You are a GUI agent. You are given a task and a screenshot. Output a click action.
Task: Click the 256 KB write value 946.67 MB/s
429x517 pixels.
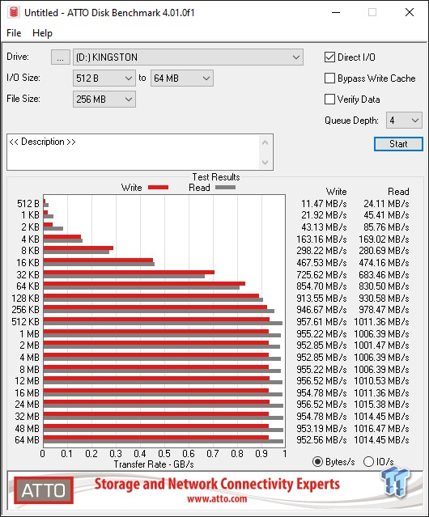click(x=321, y=310)
